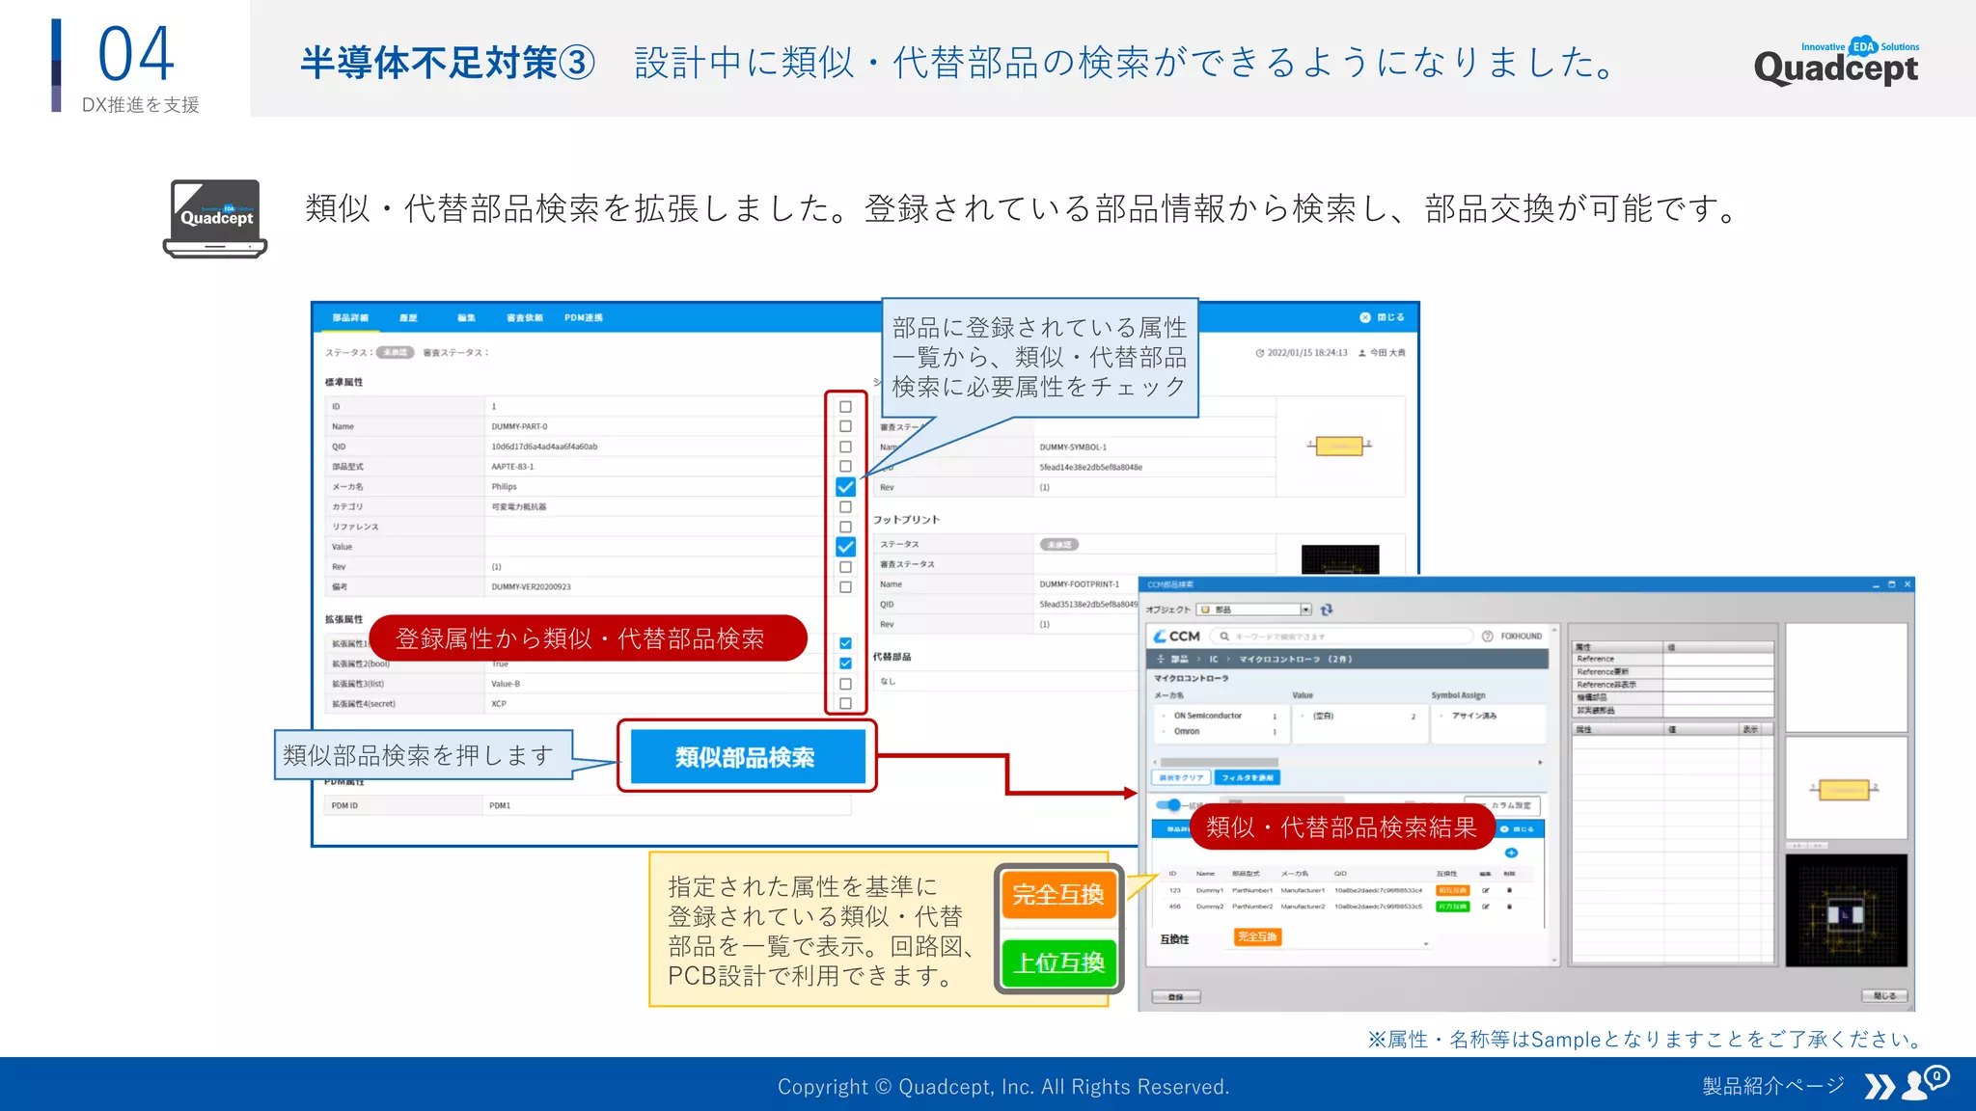Open the PDM連携 tab
Screen dimensions: 1976x1111
583,317
